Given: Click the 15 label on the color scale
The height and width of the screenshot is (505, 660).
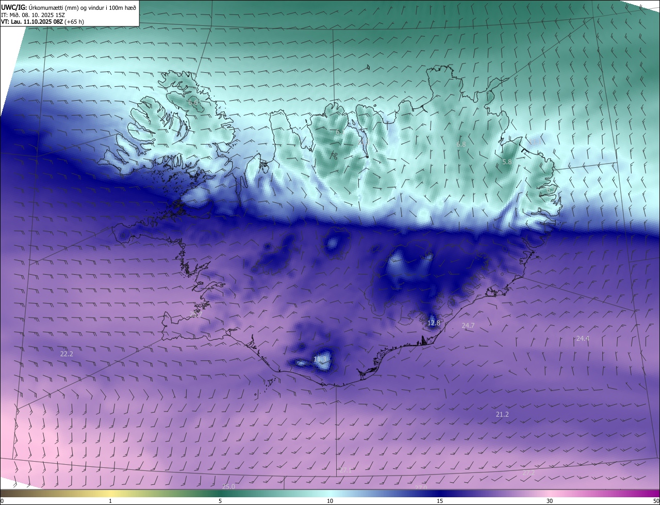Looking at the screenshot, I should [x=440, y=501].
